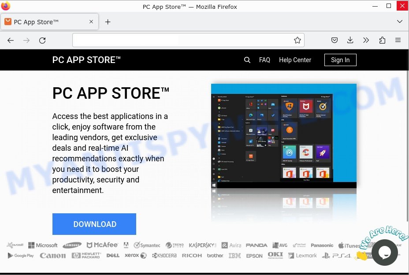Click the PC APP STORE header logo

click(86, 60)
